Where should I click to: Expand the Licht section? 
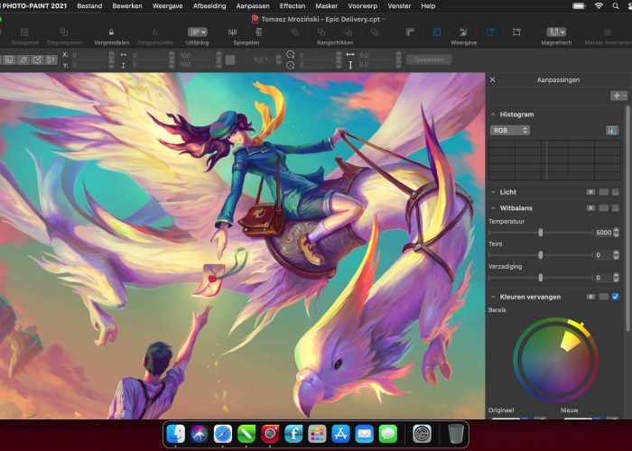493,192
